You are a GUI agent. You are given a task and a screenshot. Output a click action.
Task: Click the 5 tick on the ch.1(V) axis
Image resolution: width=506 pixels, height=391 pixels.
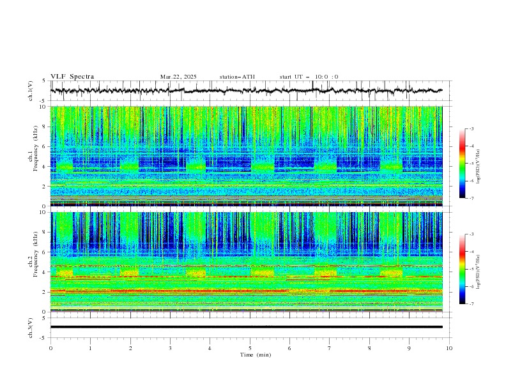44,80
